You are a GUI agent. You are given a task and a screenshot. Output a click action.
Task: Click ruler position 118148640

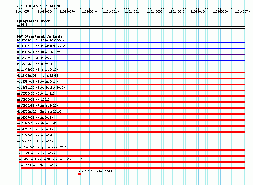coord(177,11)
